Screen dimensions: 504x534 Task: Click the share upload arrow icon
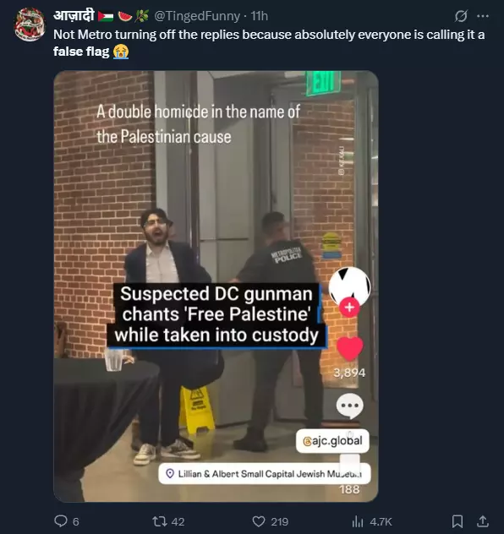pyautogui.click(x=483, y=521)
